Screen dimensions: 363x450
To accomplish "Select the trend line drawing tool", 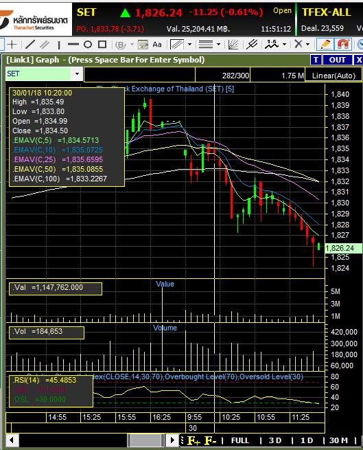I will 30,45.
